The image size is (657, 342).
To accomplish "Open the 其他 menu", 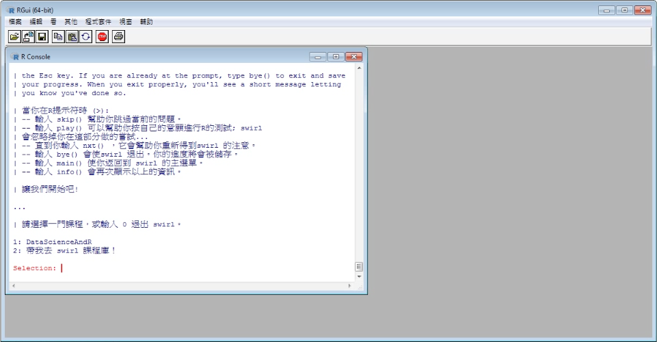I will coord(71,22).
